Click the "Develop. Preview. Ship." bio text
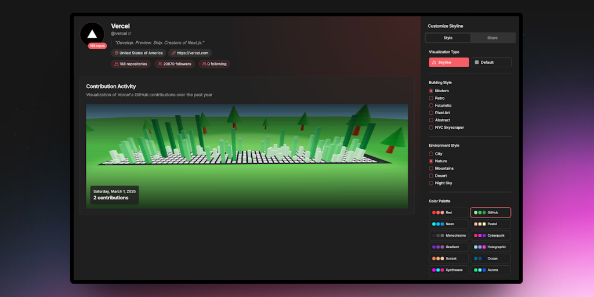The width and height of the screenshot is (594, 297). (x=160, y=43)
